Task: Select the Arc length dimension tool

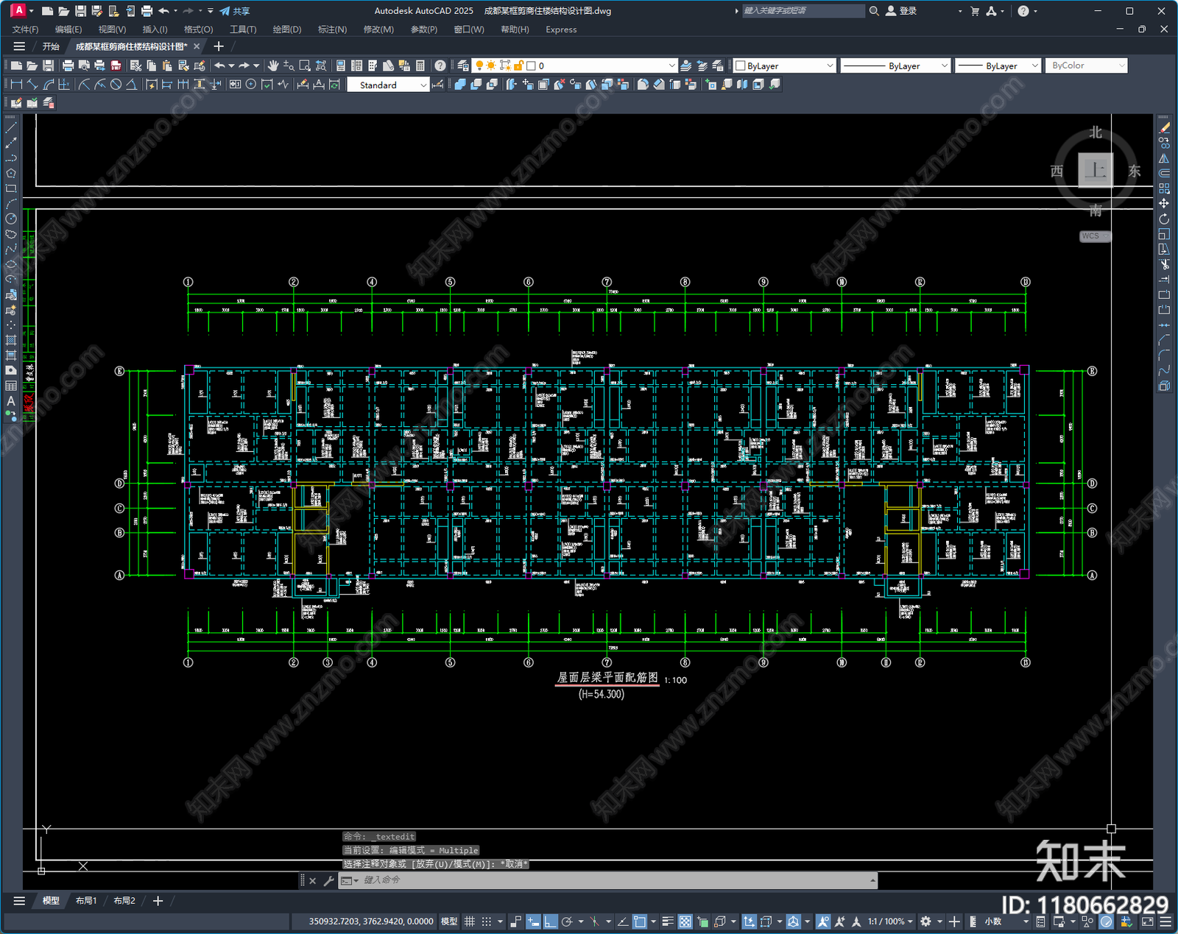Action: tap(49, 85)
